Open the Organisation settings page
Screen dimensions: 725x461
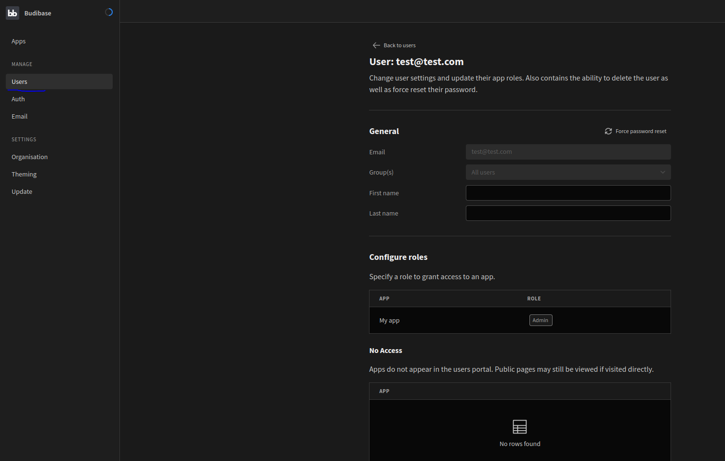(x=29, y=157)
